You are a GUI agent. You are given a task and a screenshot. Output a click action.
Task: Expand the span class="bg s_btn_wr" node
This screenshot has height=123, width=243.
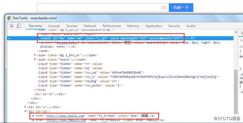pyautogui.click(x=35, y=55)
